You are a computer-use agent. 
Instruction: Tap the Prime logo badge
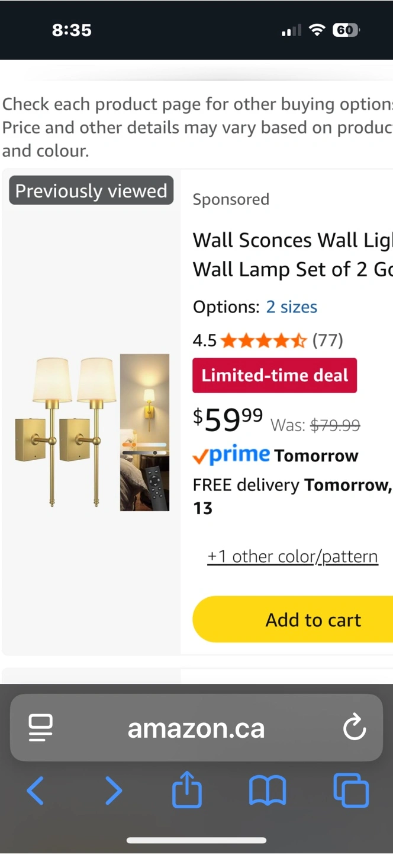pyautogui.click(x=231, y=455)
